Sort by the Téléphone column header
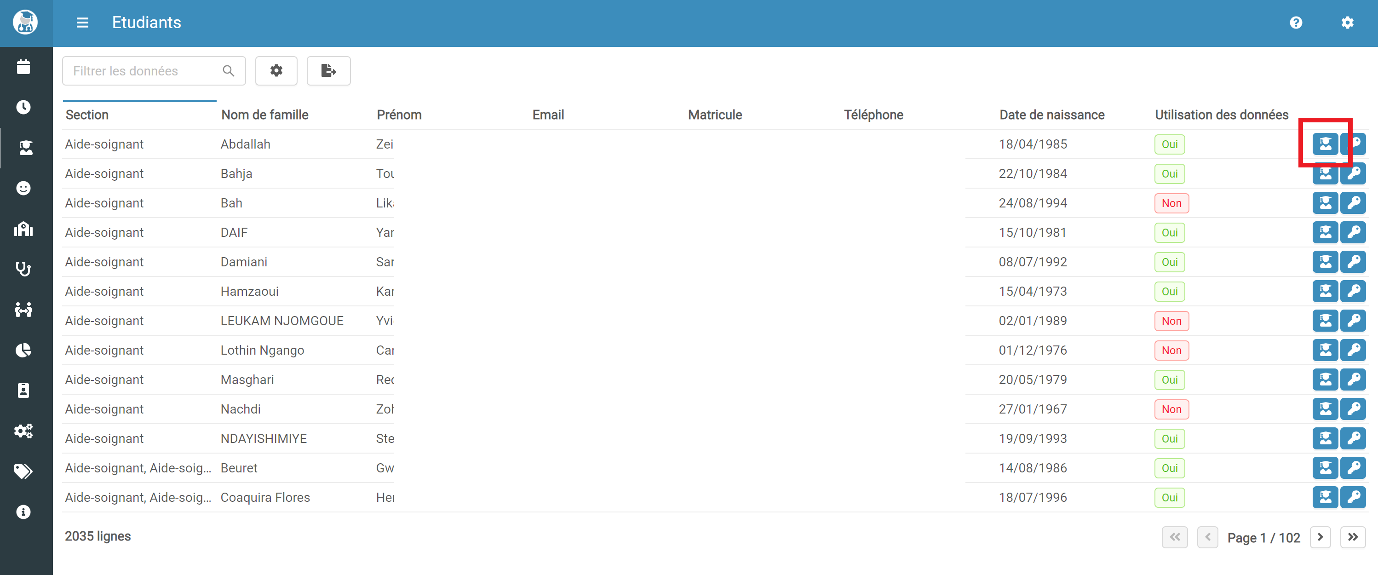 point(873,115)
